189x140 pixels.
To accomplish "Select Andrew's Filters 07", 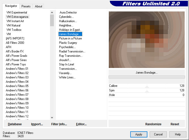I will (17, 95).
